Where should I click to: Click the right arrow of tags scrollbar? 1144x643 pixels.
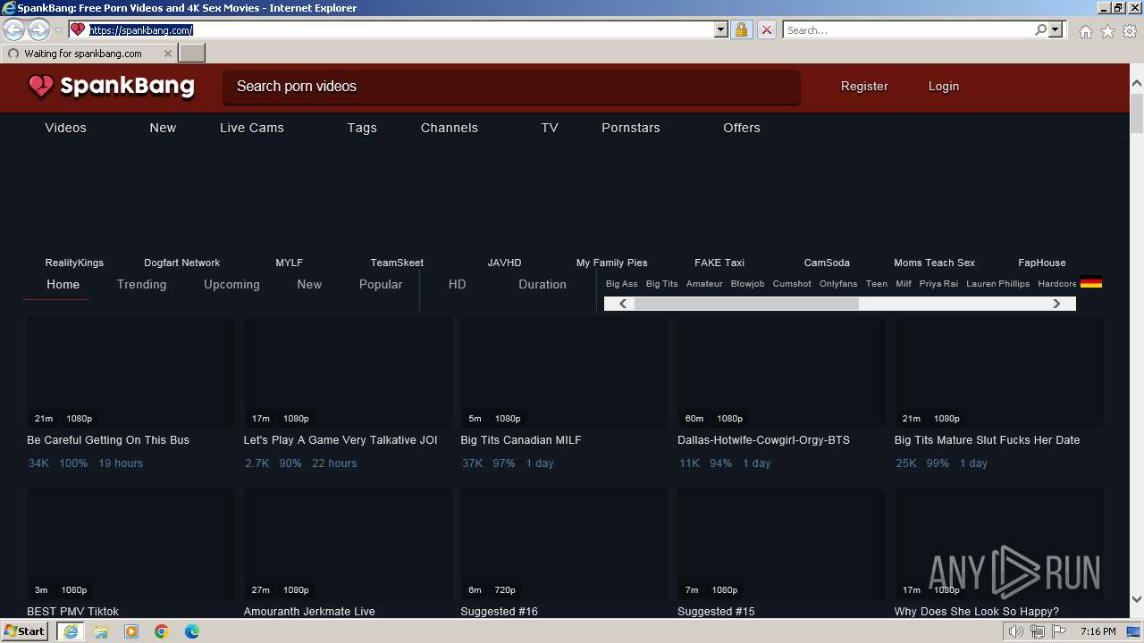1056,304
